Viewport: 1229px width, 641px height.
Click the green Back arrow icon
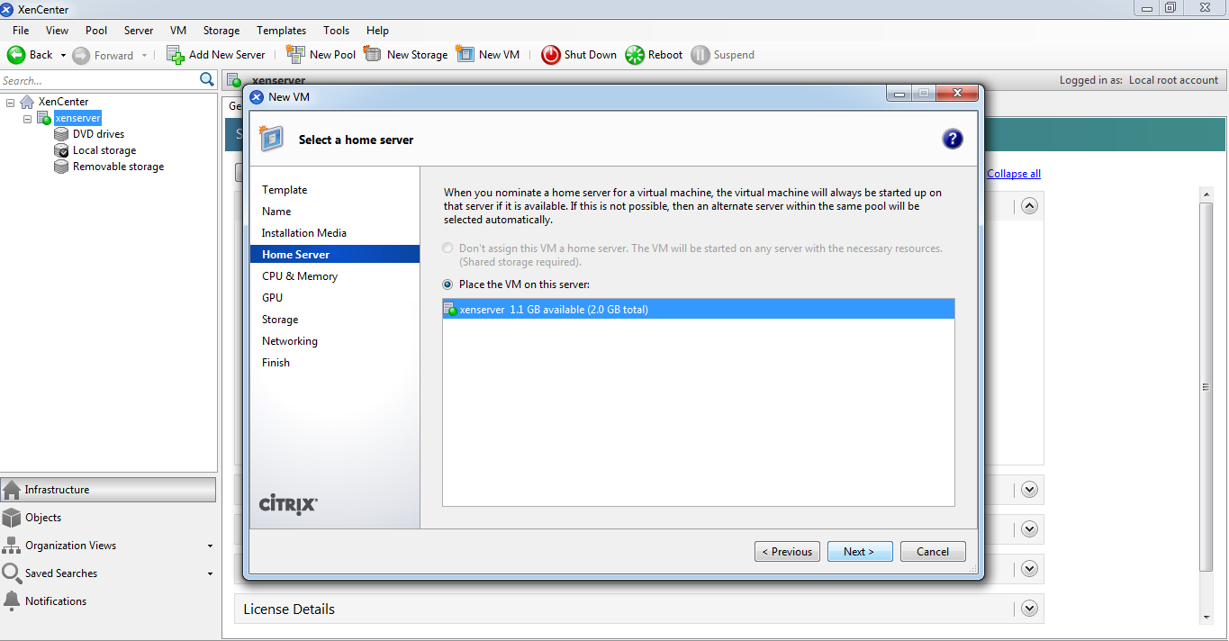tap(16, 55)
